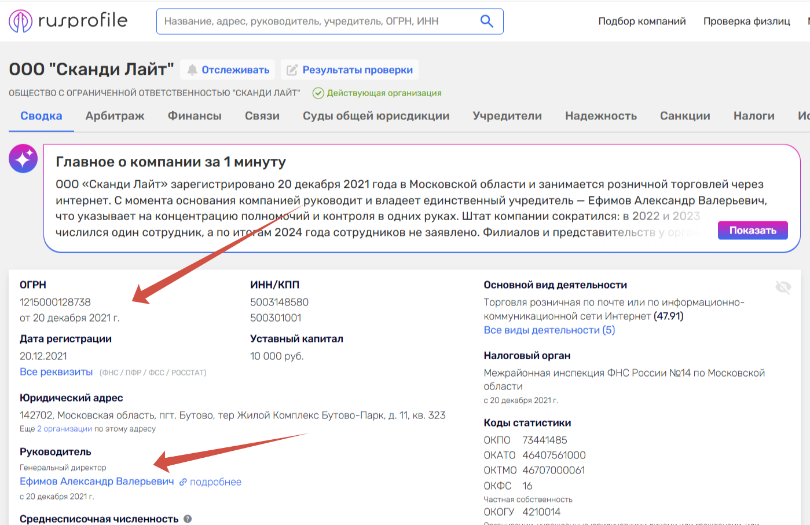The width and height of the screenshot is (810, 525).
Task: Click the INN number 5003148580
Action: click(279, 302)
